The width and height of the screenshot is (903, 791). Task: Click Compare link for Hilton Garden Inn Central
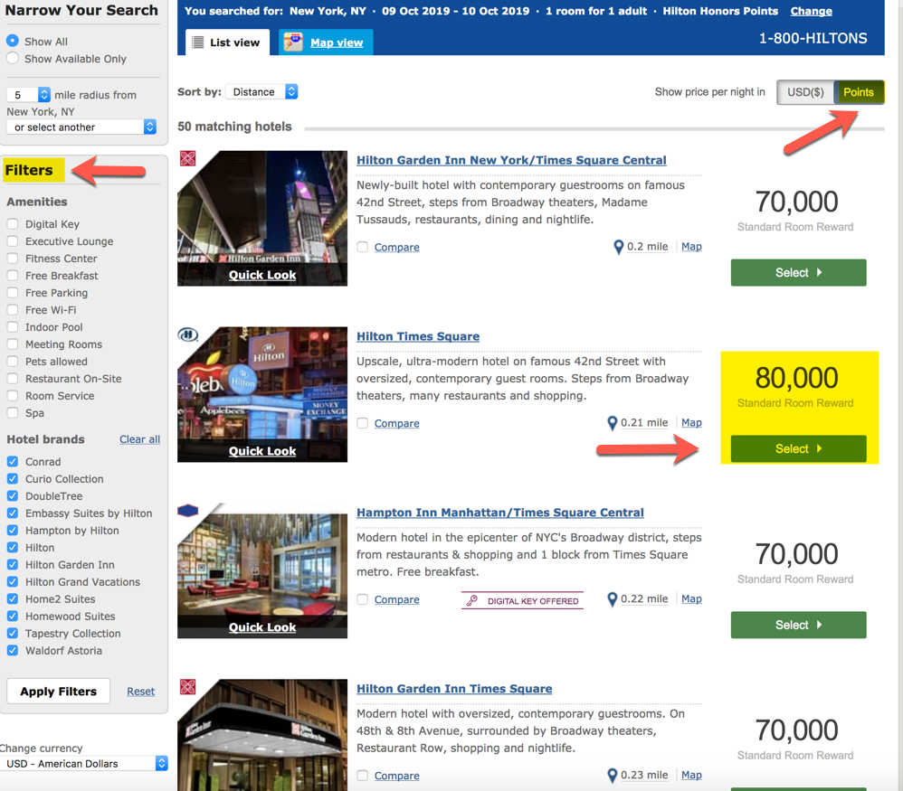point(397,247)
